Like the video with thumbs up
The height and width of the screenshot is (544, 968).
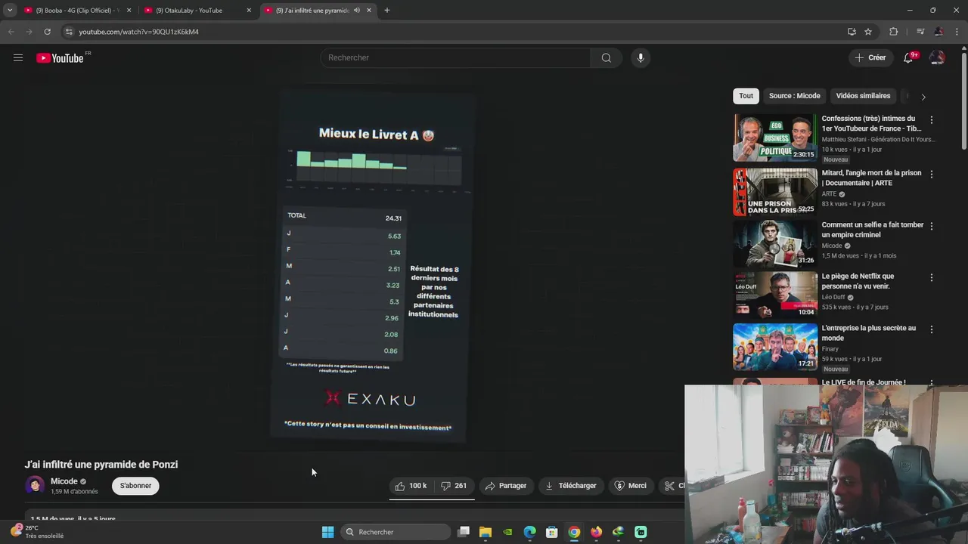[411, 486]
